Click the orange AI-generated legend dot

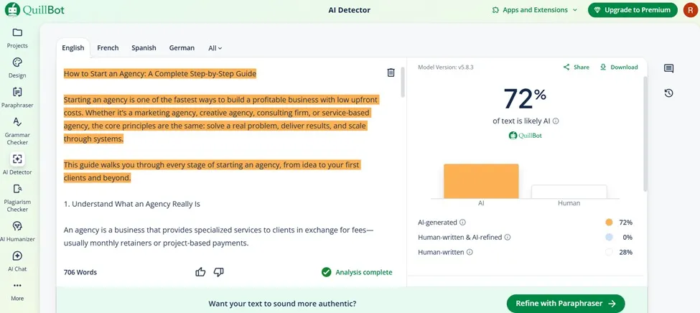tap(609, 223)
